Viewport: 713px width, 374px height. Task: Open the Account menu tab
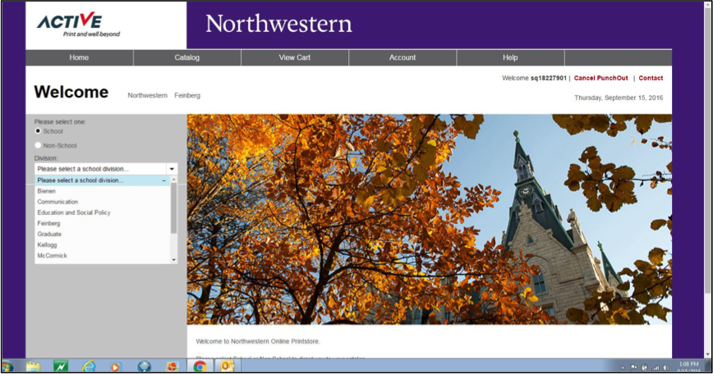402,57
